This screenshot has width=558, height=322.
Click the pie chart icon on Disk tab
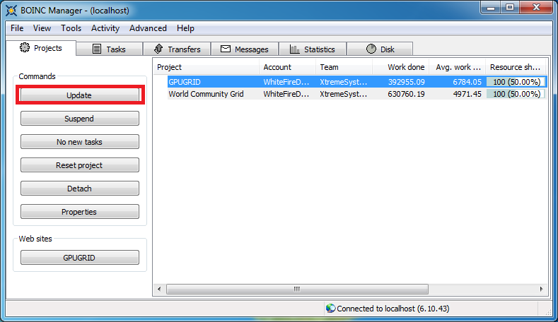(x=371, y=49)
